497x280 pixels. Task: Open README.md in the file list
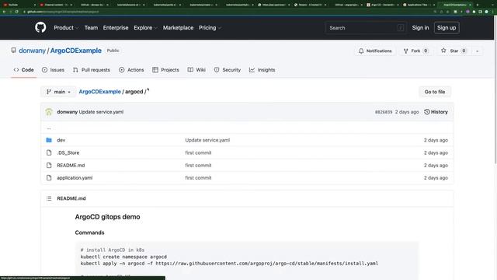click(x=71, y=166)
